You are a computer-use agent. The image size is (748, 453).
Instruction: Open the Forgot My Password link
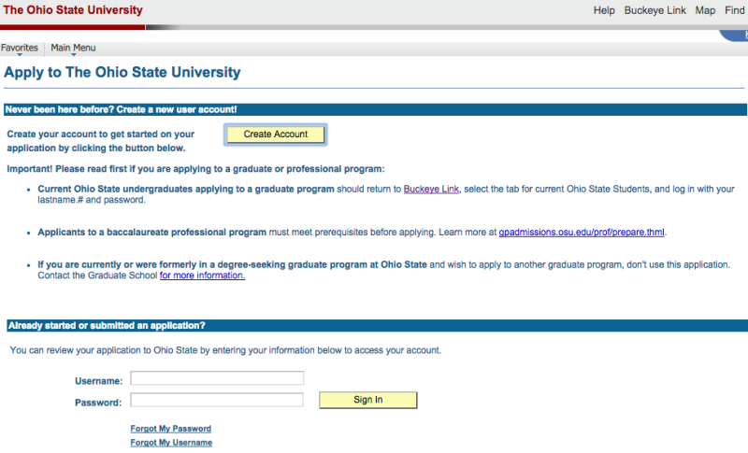pos(171,429)
